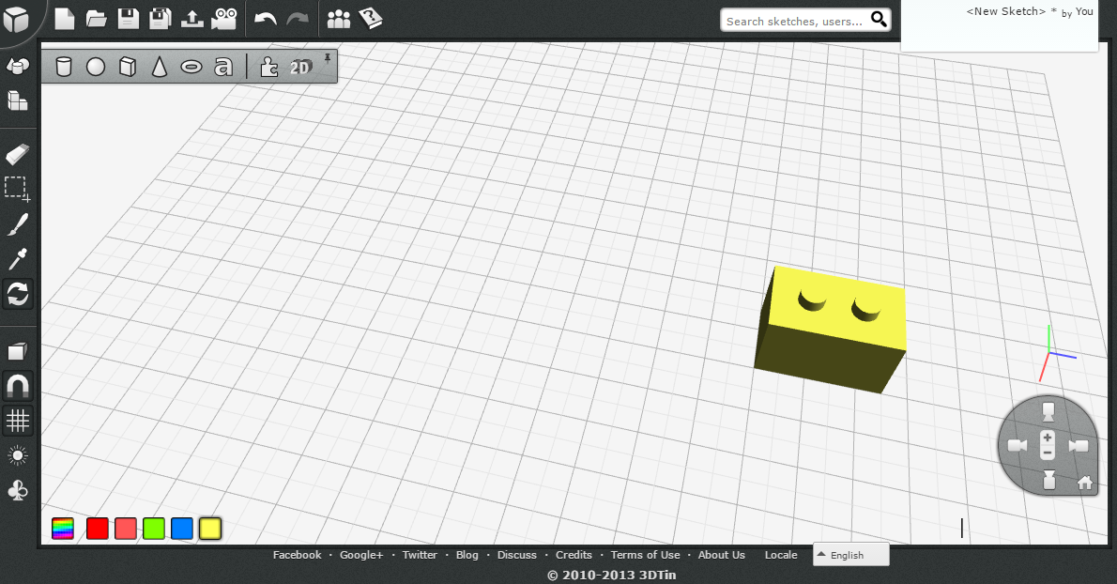Open the help book icon
The width and height of the screenshot is (1117, 584).
[371, 19]
